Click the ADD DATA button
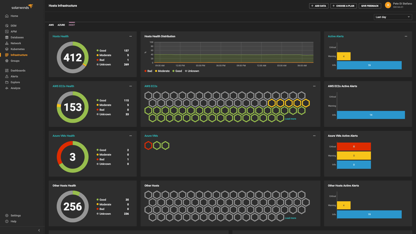The height and width of the screenshot is (234, 416). [318, 6]
